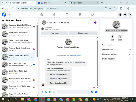This screenshot has width=136, height=102.
Task: Open the purple conversation info icon
Action: pyautogui.click(x=95, y=23)
